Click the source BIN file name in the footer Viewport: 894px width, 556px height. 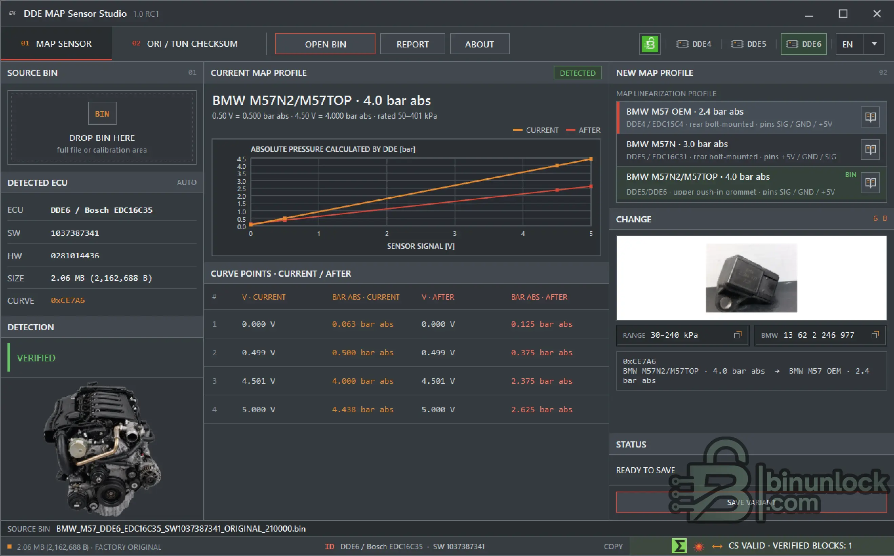point(181,529)
